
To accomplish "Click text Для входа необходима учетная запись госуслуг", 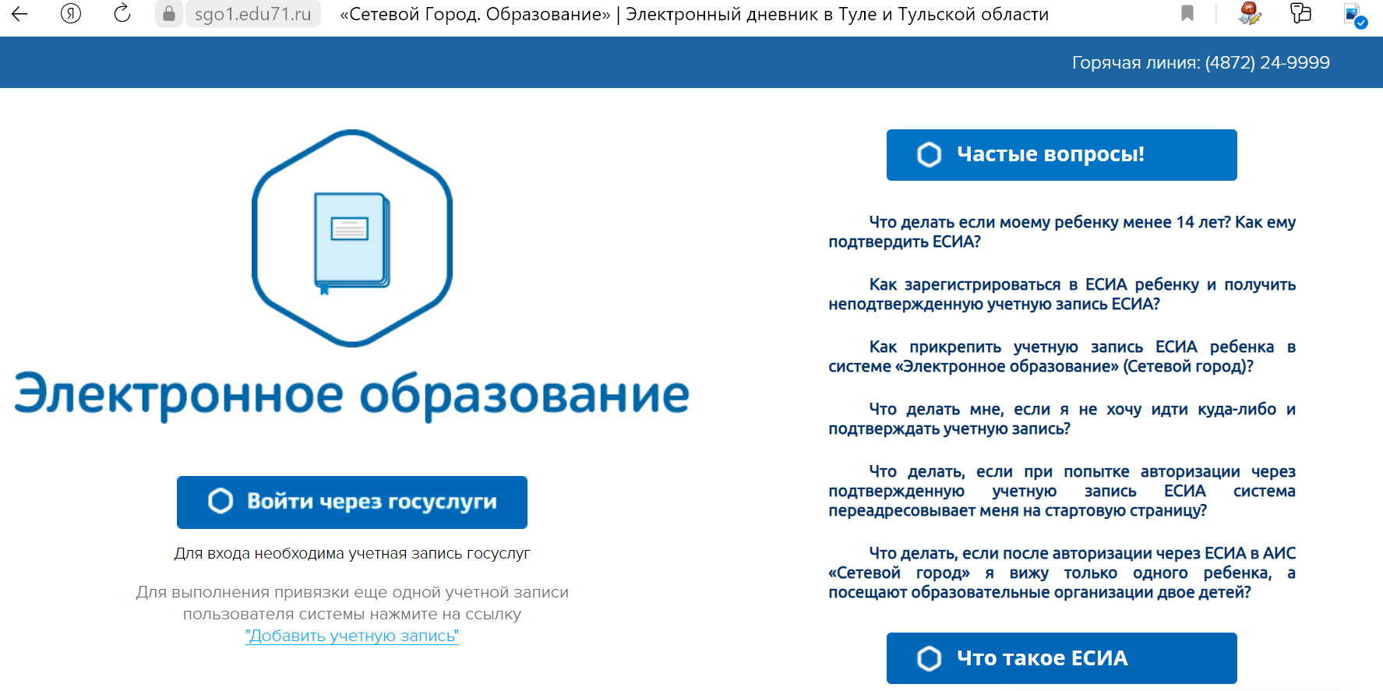I will point(352,553).
